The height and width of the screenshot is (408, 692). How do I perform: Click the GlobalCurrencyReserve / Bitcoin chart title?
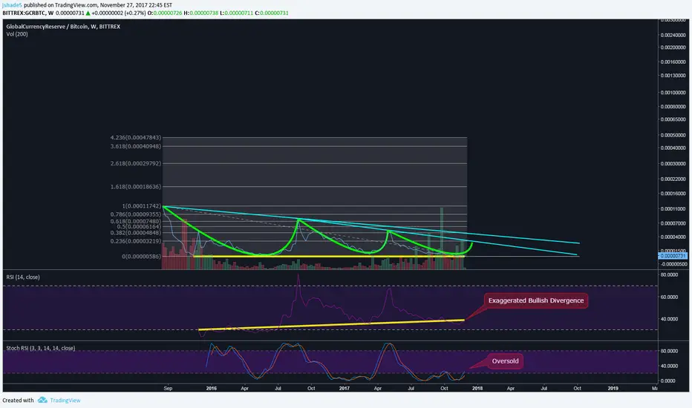click(63, 27)
